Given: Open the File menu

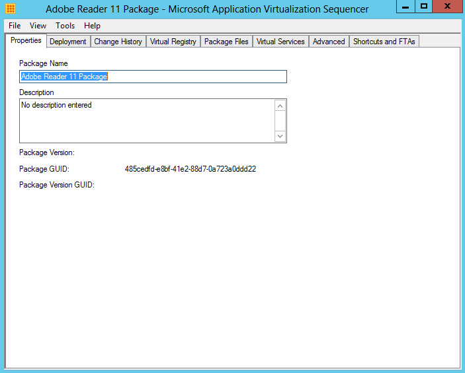Looking at the screenshot, I should (15, 26).
